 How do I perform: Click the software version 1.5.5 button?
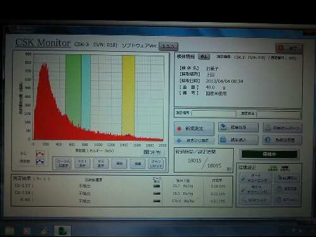tap(168, 46)
